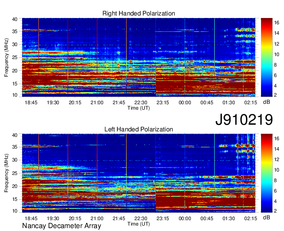Click the 30 MHz tick on the bottom plot

[x=15, y=160]
